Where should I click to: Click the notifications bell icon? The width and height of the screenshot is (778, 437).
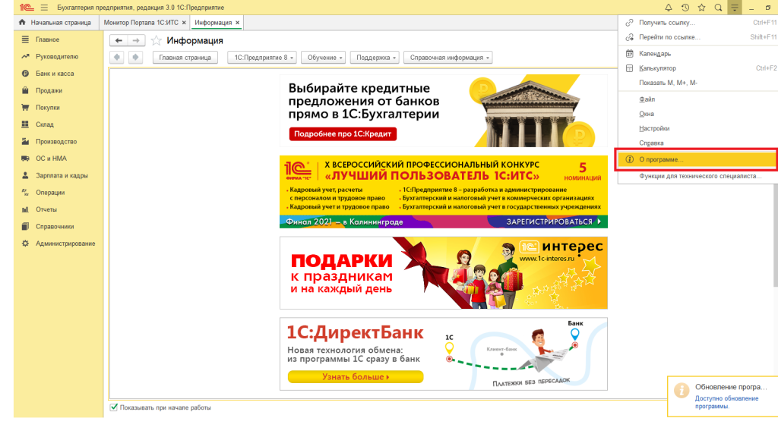[669, 8]
